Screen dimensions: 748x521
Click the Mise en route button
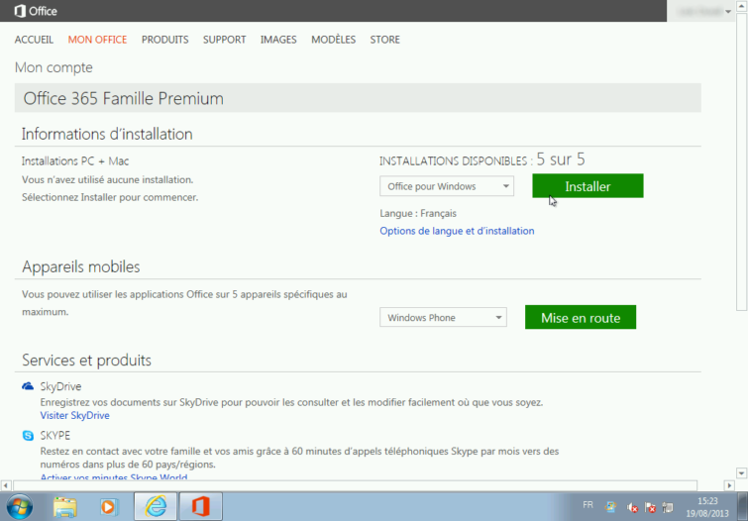click(581, 317)
